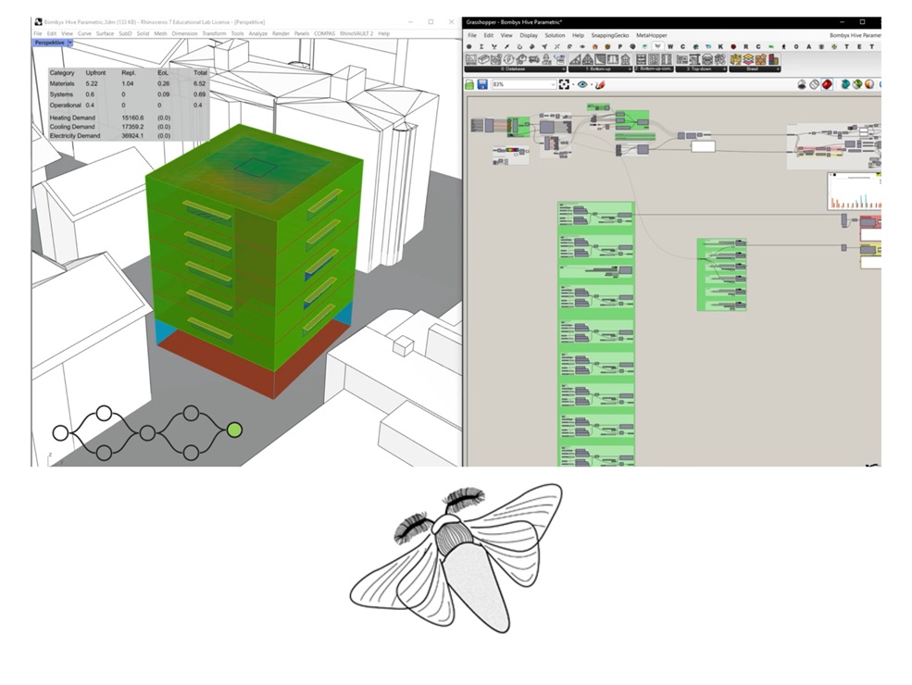The height and width of the screenshot is (685, 912).
Task: Open Grasshopper file with green folder icon
Action: [469, 84]
